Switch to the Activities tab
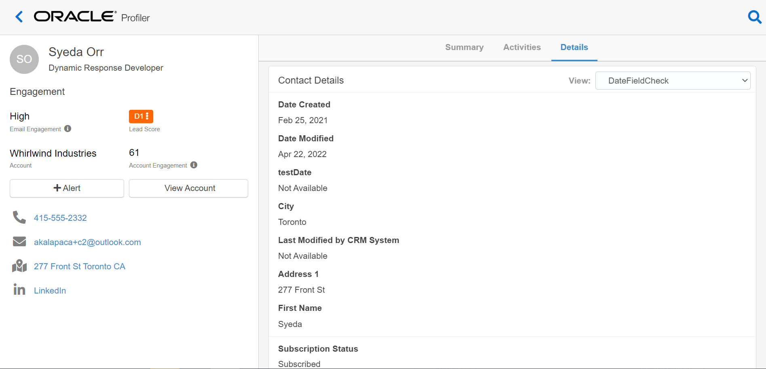Viewport: 766px width, 369px height. pyautogui.click(x=521, y=47)
